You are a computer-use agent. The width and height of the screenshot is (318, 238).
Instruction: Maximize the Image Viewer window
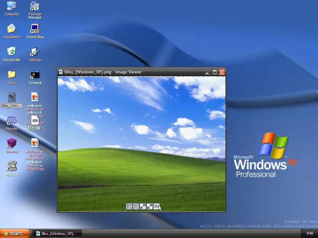(x=215, y=72)
